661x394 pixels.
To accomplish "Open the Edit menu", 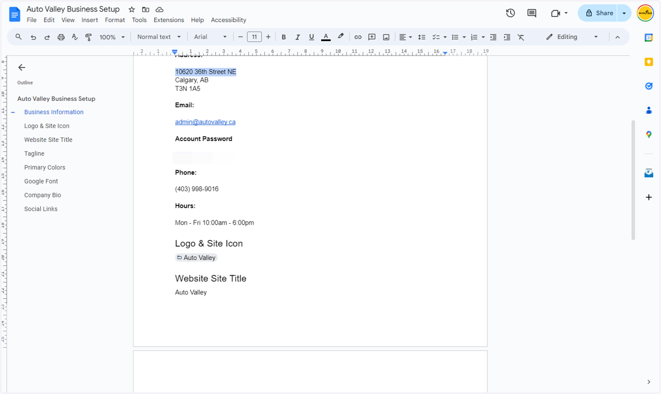I will coord(49,20).
